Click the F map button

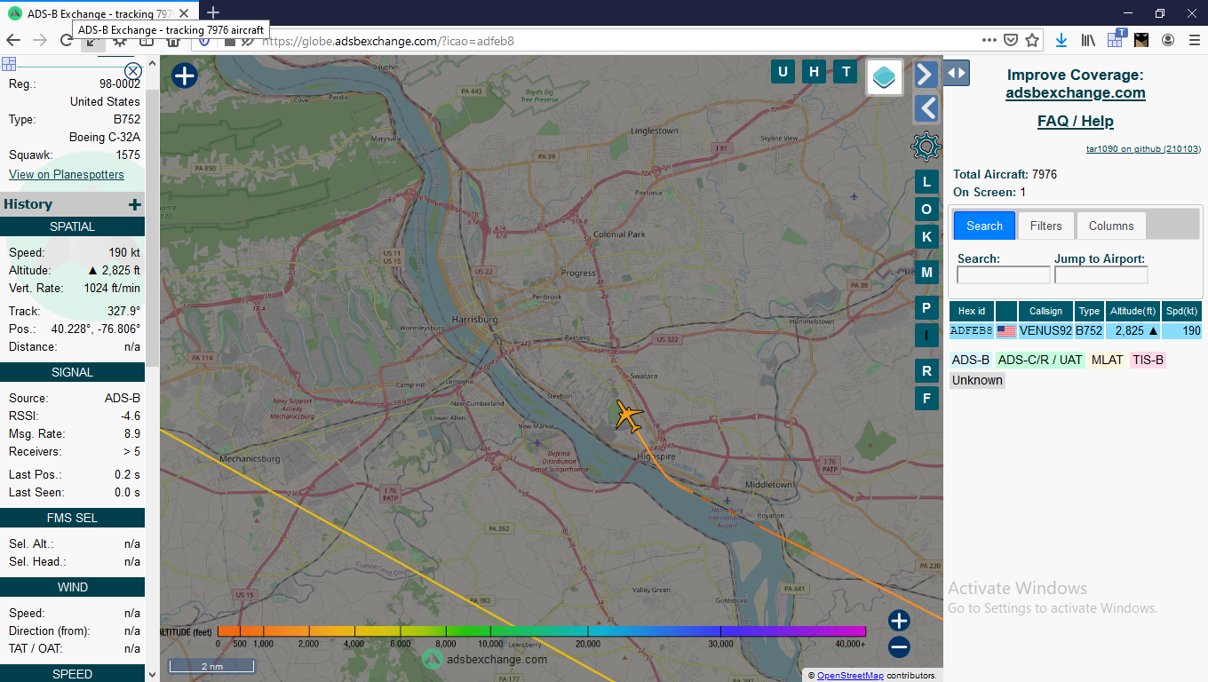coord(926,399)
